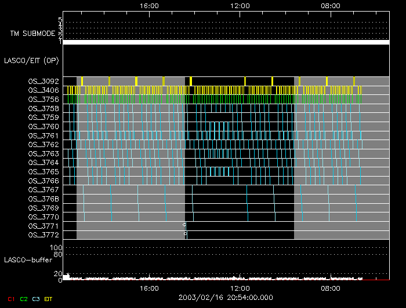Image resolution: width=406 pixels, height=308 pixels.
Task: Select the LASCO/EIT (OP) label
Action: (x=31, y=60)
